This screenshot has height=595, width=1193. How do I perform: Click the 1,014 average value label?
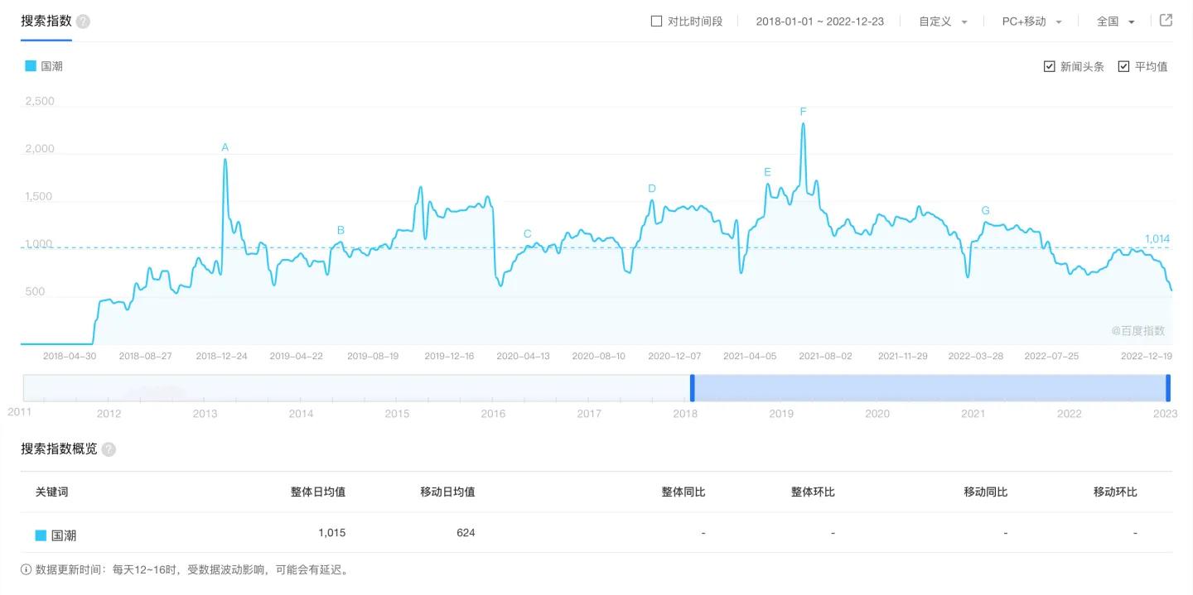coord(1157,238)
